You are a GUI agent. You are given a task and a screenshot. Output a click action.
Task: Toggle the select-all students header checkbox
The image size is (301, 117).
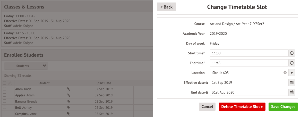click(x=4, y=83)
